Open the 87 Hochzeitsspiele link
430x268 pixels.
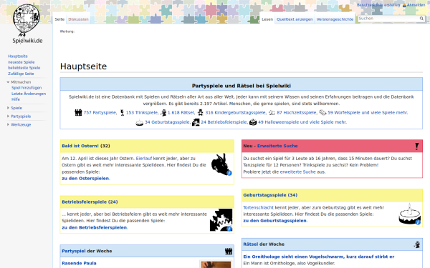[x=297, y=113]
